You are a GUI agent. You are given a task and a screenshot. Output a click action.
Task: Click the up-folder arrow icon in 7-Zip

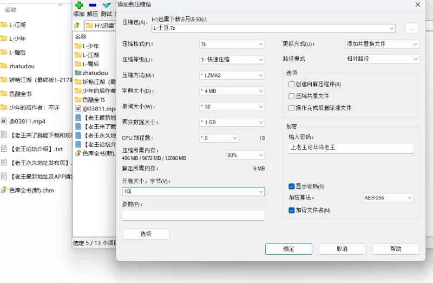pos(77,25)
